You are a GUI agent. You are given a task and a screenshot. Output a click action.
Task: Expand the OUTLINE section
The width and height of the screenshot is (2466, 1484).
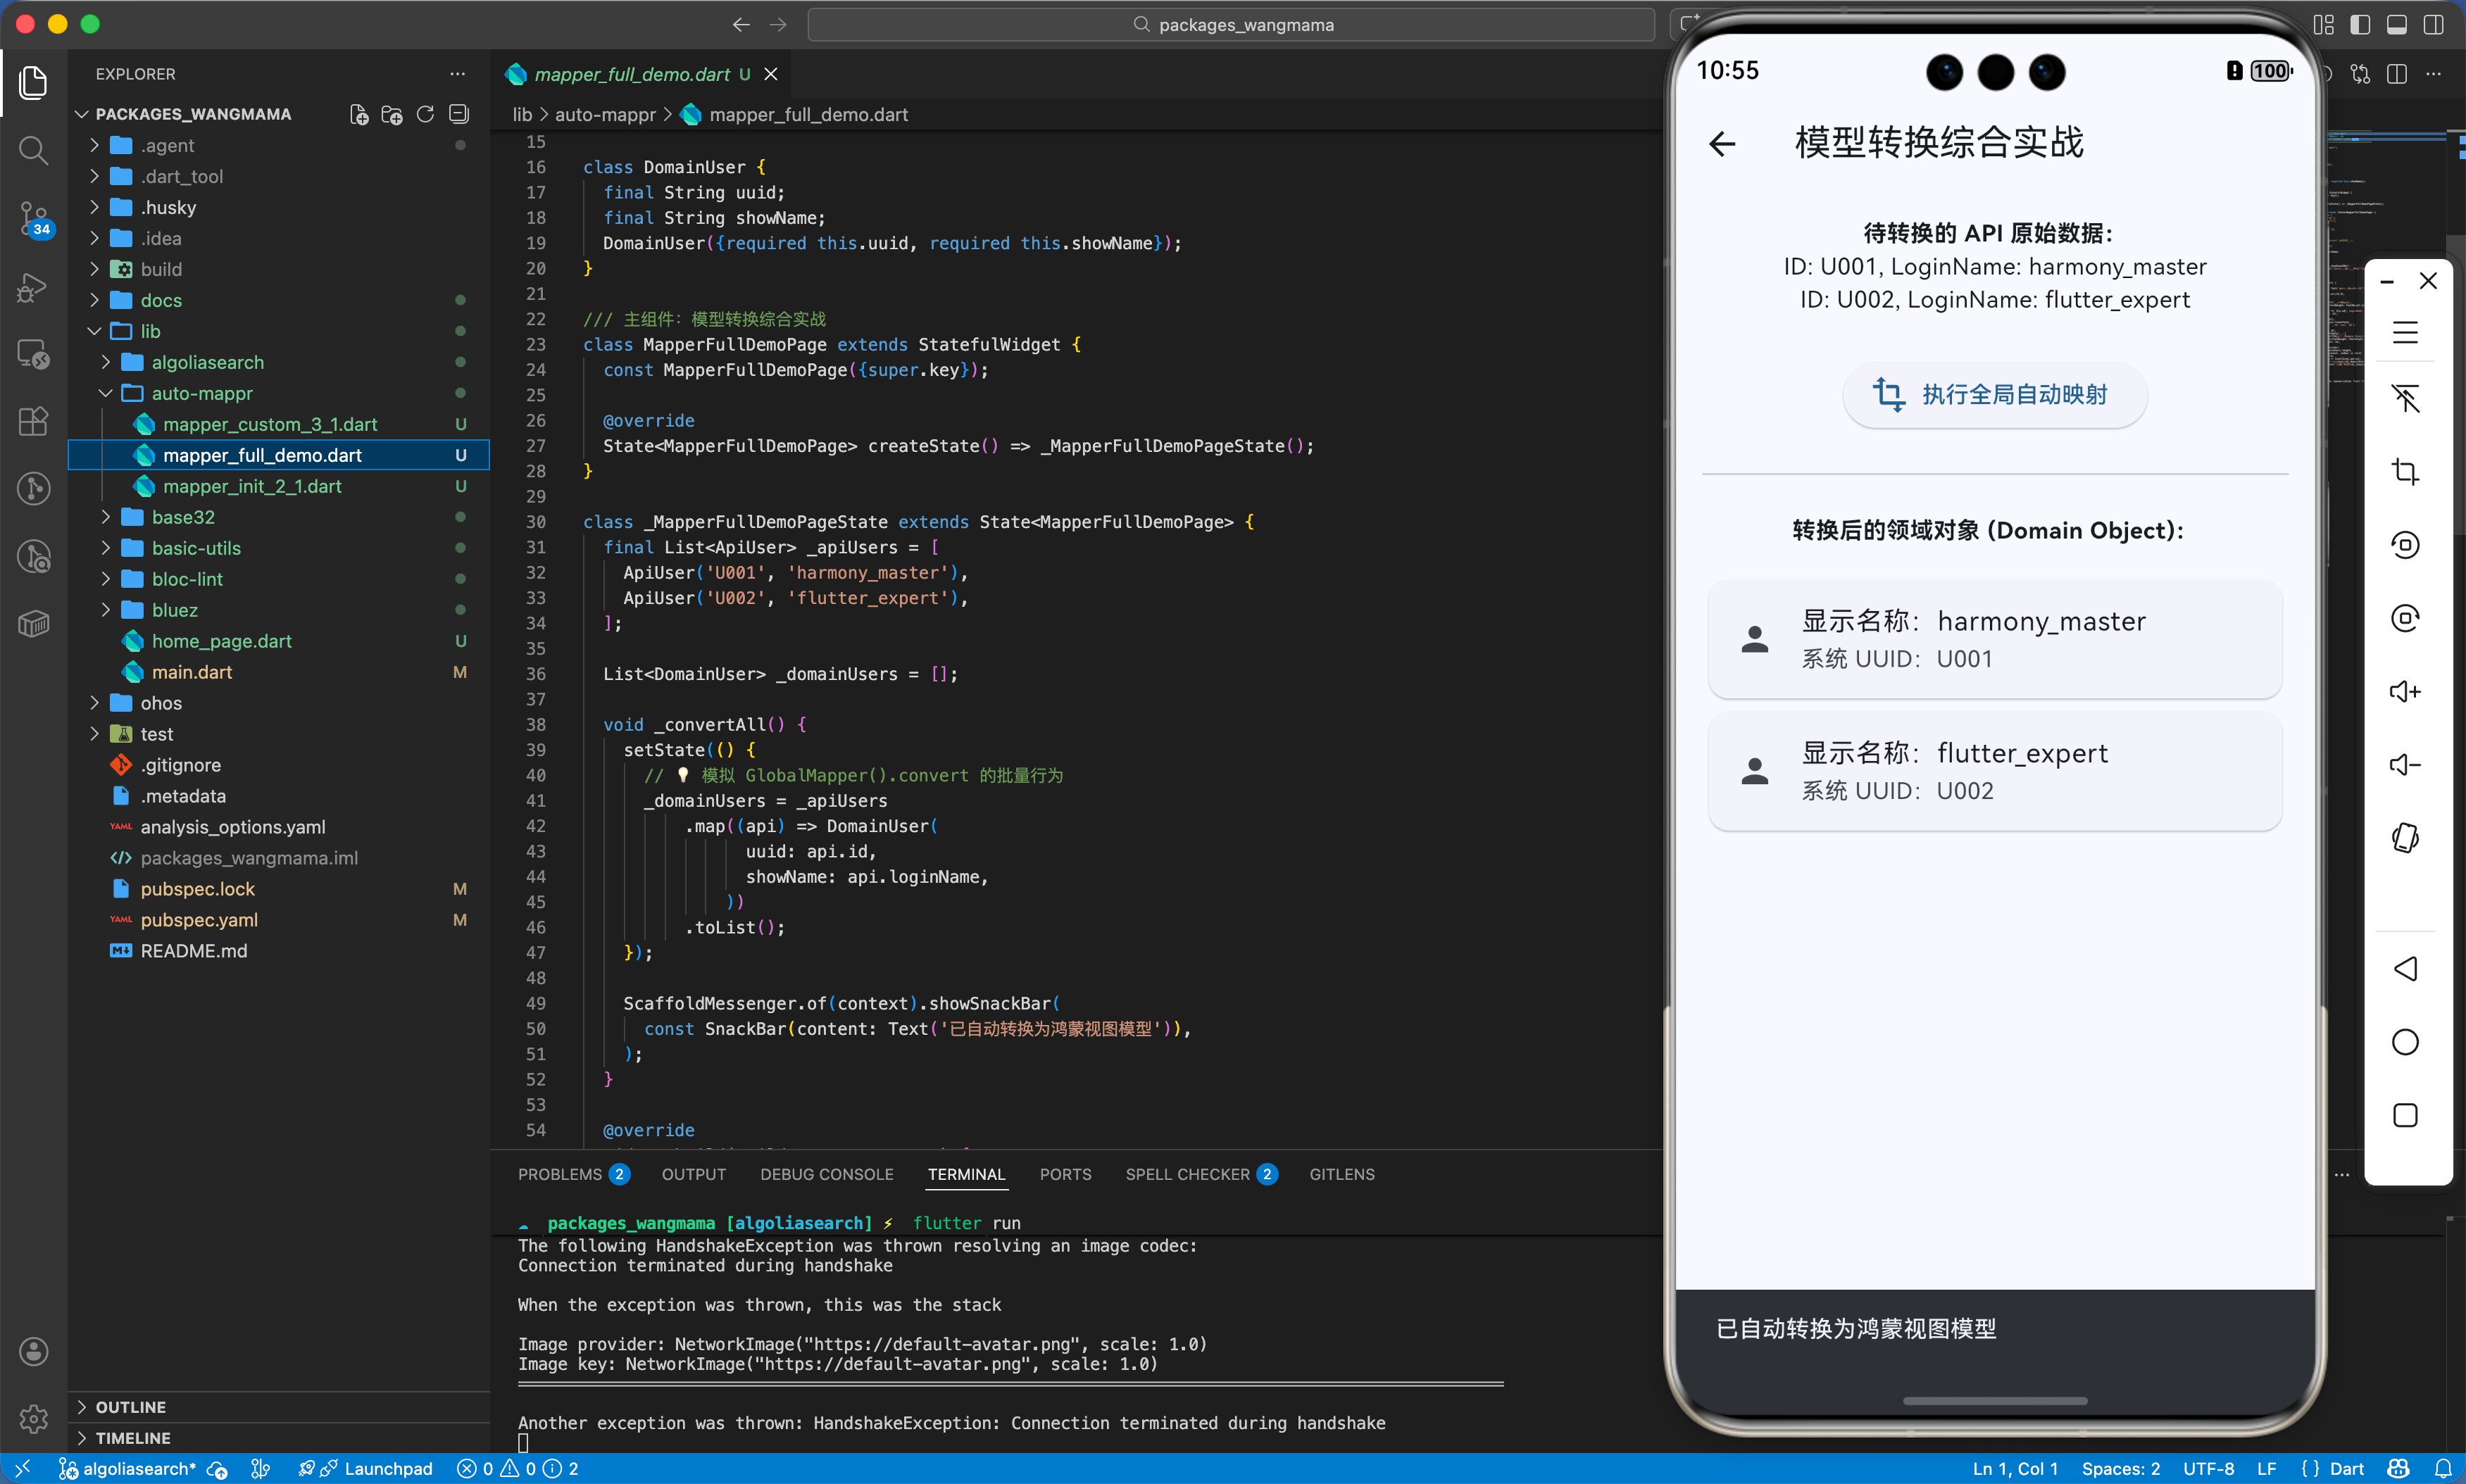click(130, 1406)
